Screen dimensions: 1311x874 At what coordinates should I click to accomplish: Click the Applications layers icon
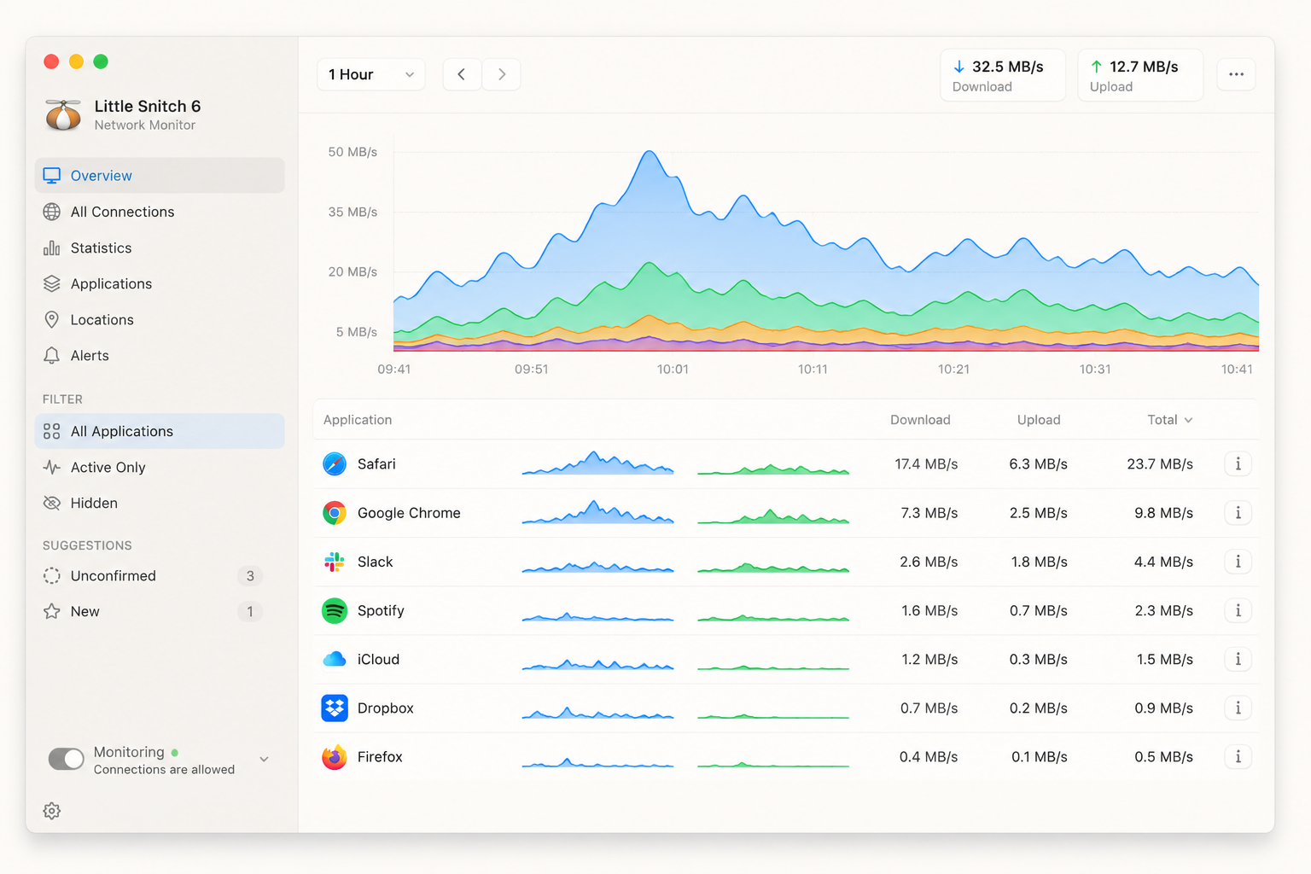click(52, 283)
